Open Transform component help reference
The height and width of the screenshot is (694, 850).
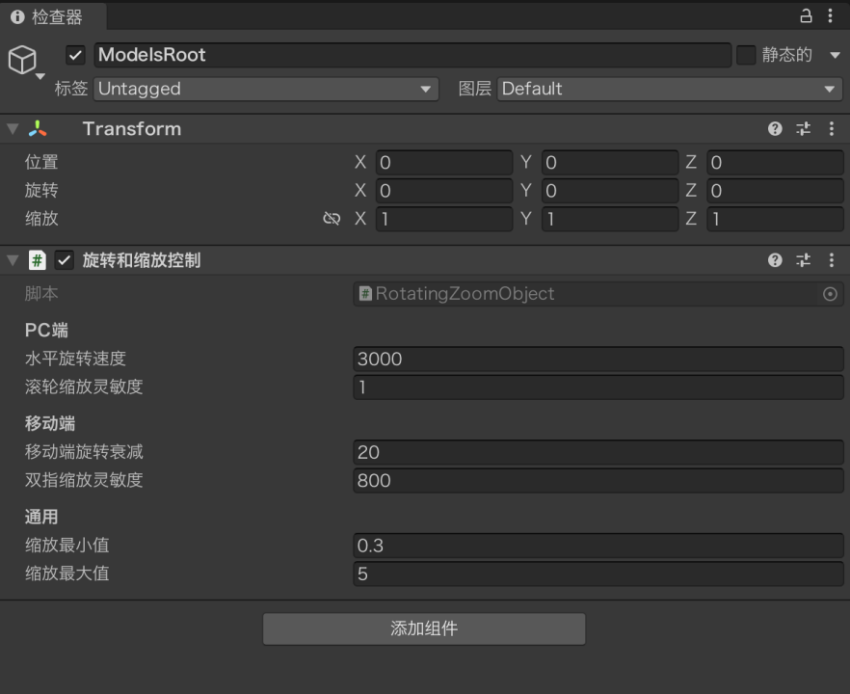(x=775, y=128)
